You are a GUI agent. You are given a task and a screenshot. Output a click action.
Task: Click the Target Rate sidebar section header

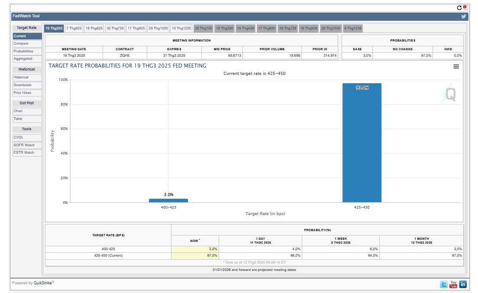pos(27,28)
